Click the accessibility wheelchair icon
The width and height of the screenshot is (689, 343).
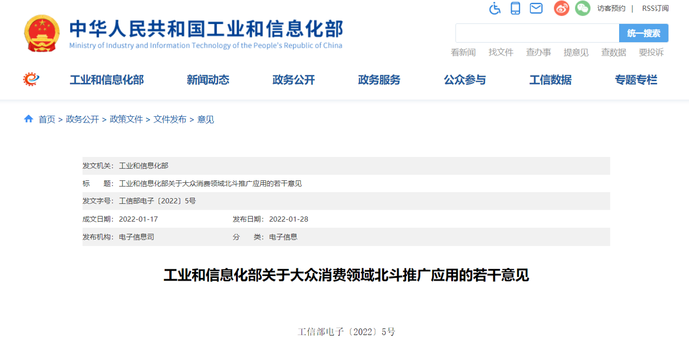point(495,8)
